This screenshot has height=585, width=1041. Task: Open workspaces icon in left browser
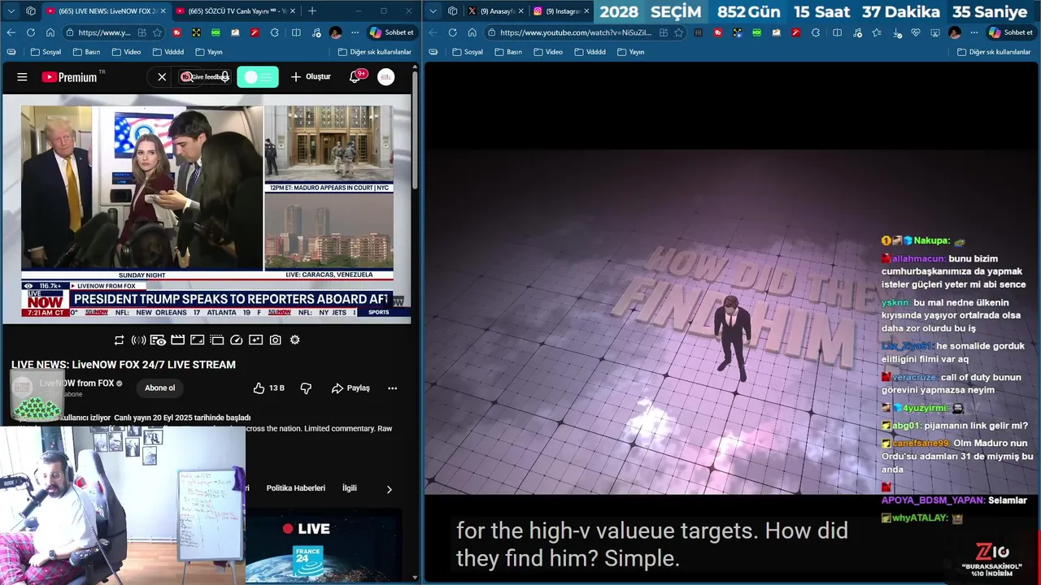(x=30, y=11)
